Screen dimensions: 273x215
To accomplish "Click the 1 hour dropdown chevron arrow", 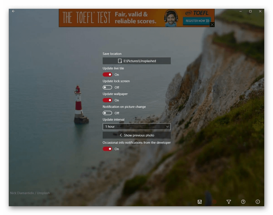I will coord(167,127).
